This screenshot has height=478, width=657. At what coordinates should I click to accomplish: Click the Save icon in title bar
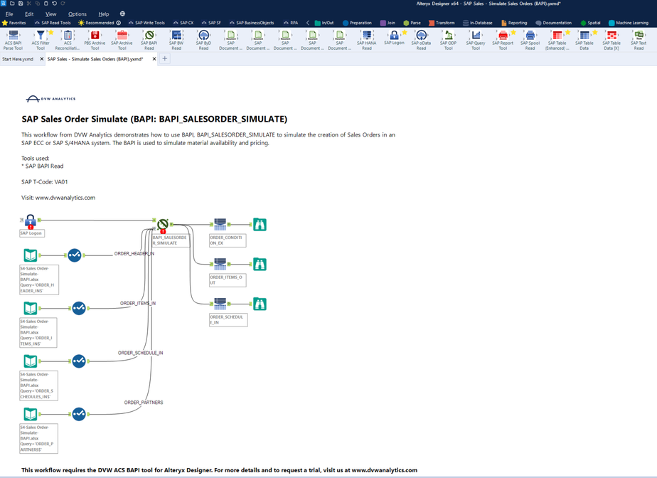coord(21,4)
